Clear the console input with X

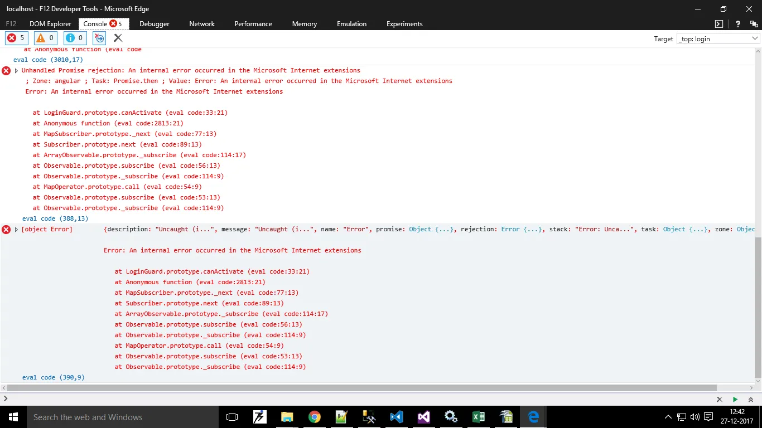(x=720, y=400)
